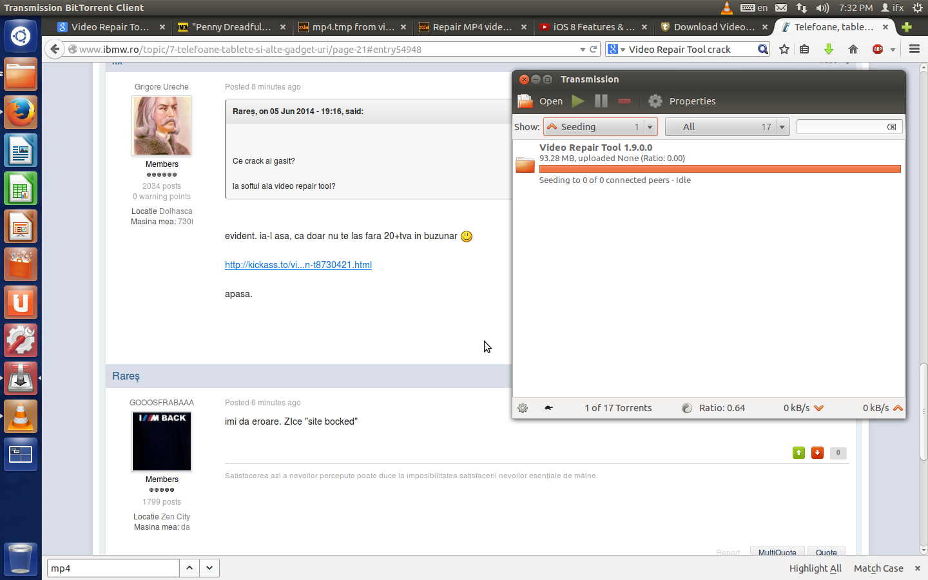Open URL history dropdown arrow
This screenshot has width=928, height=580.
point(583,50)
